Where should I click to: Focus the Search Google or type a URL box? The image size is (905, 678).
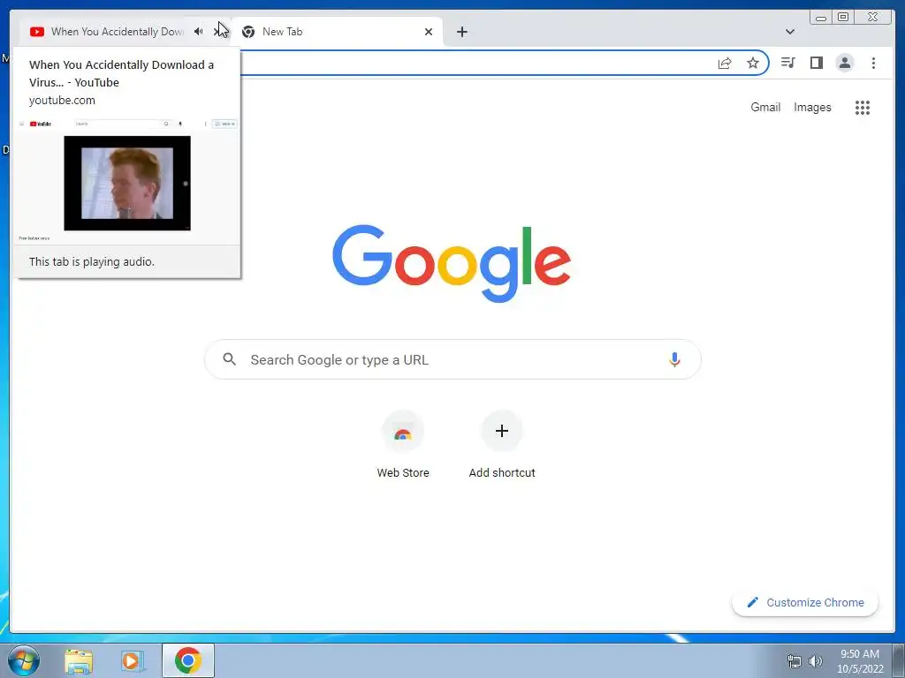pos(452,360)
